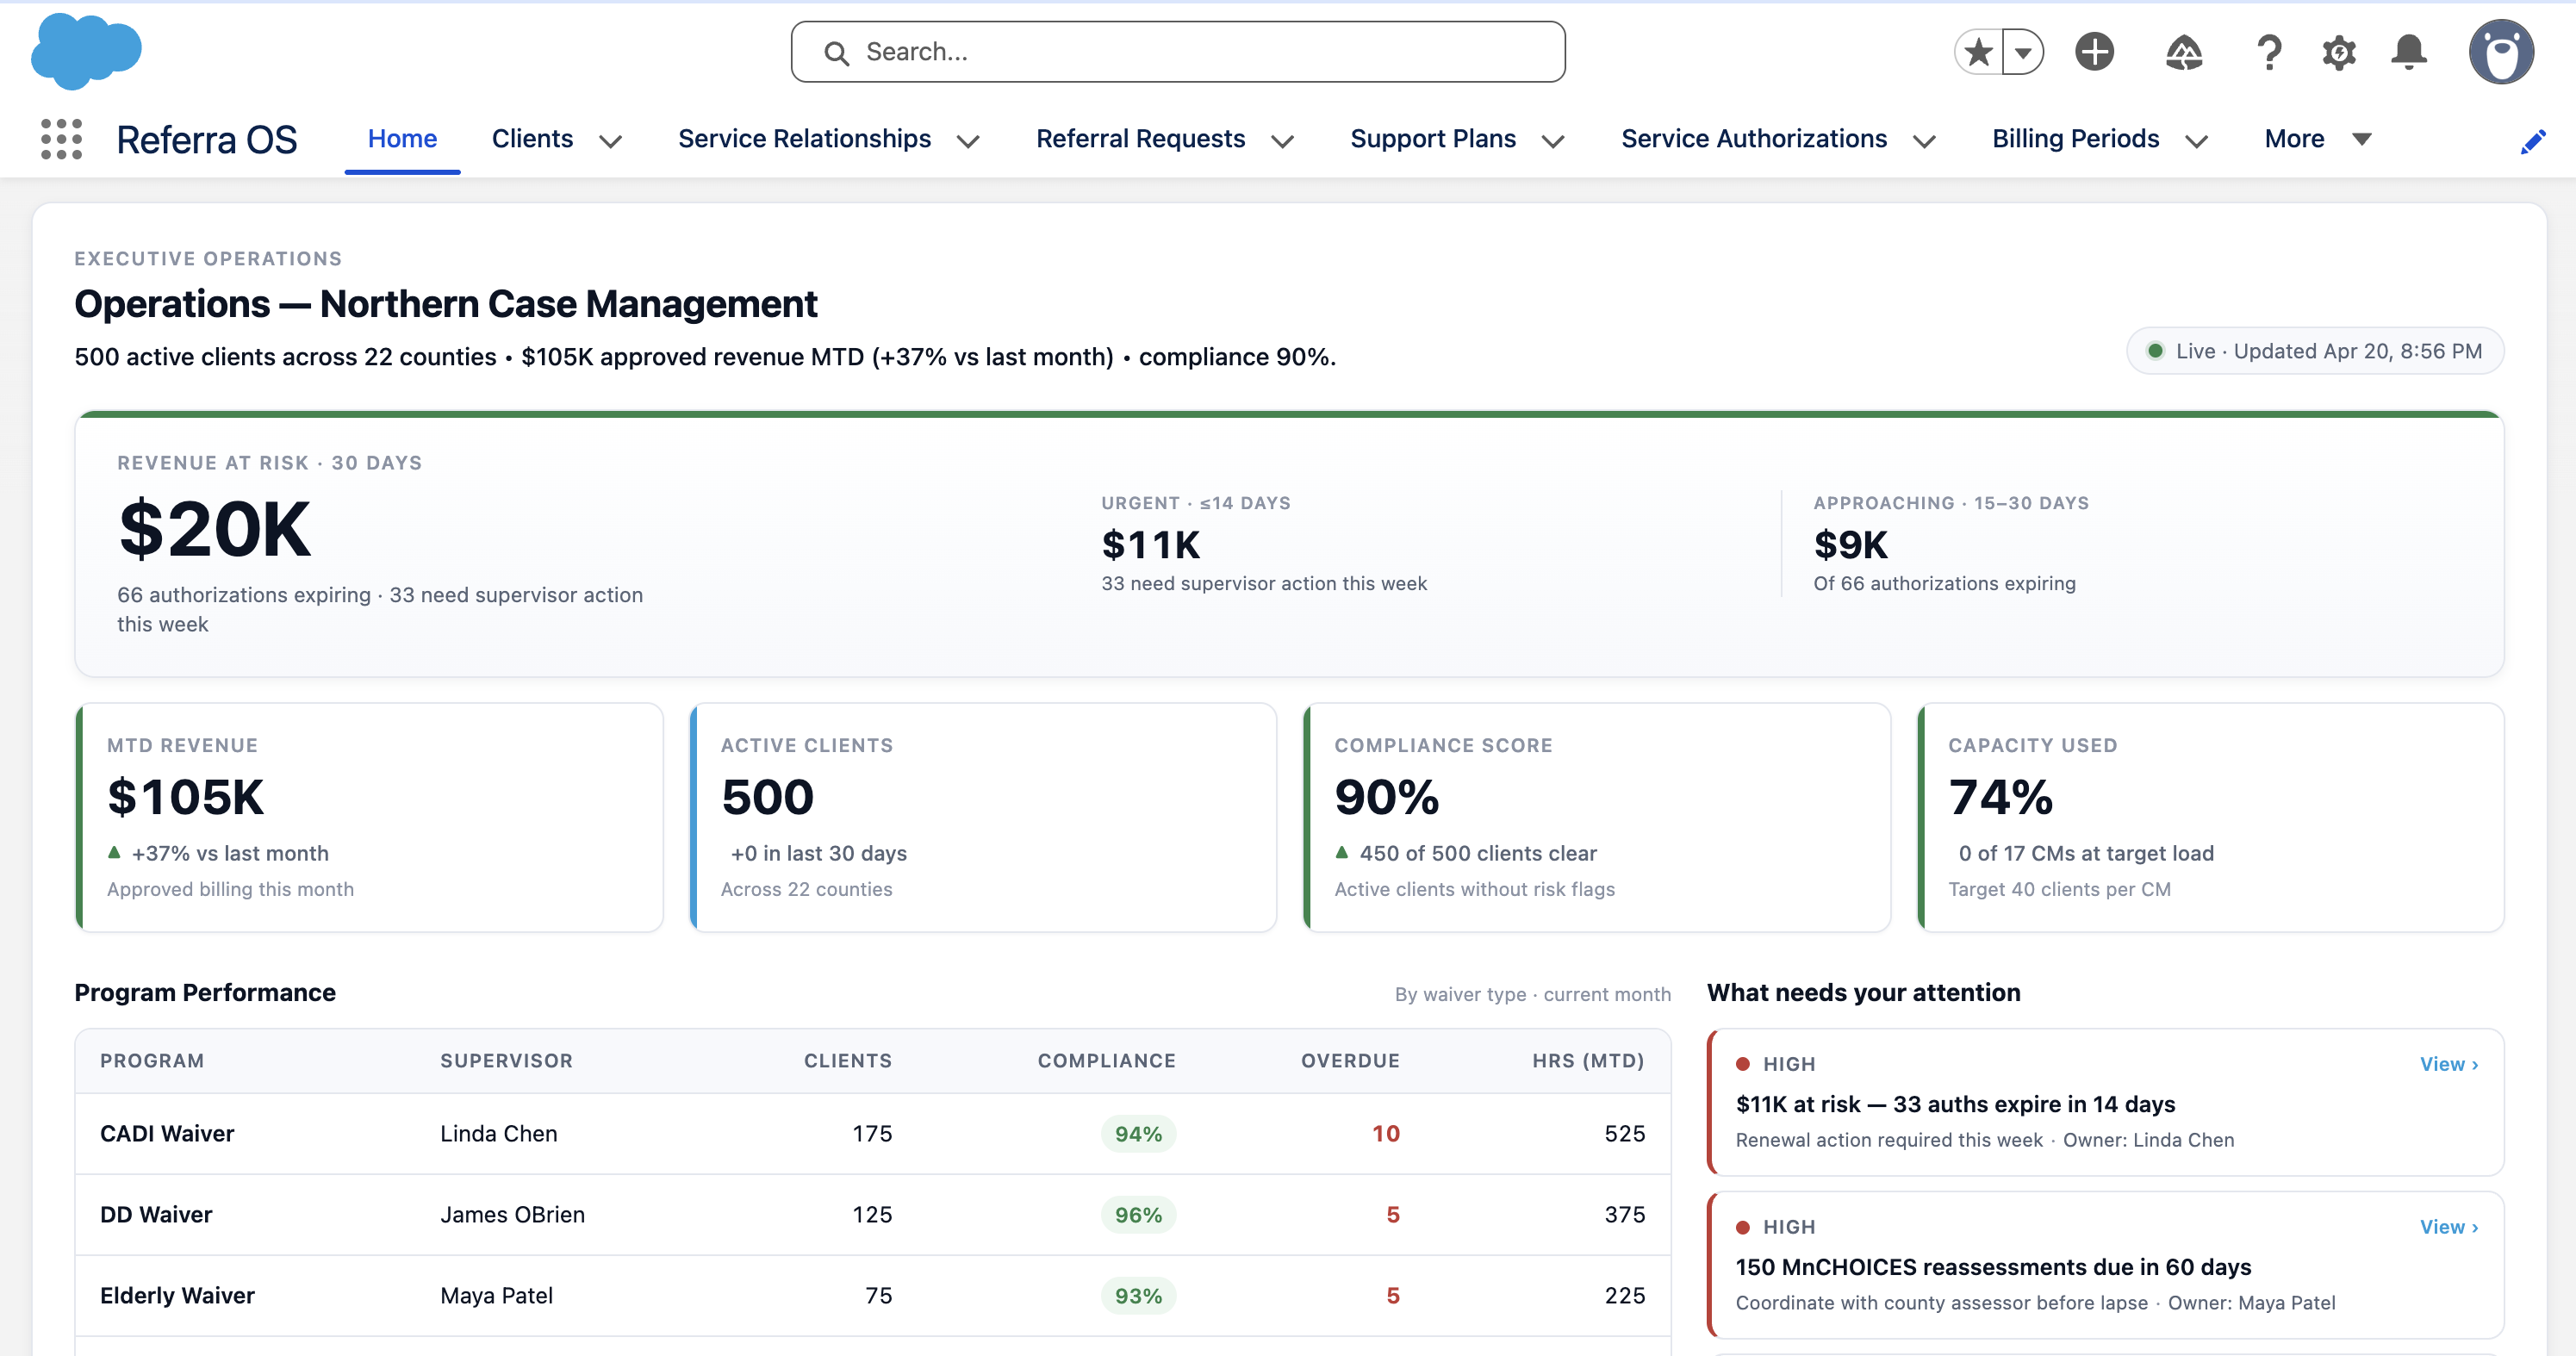Open the $11K at risk alert card

tap(2106, 1102)
